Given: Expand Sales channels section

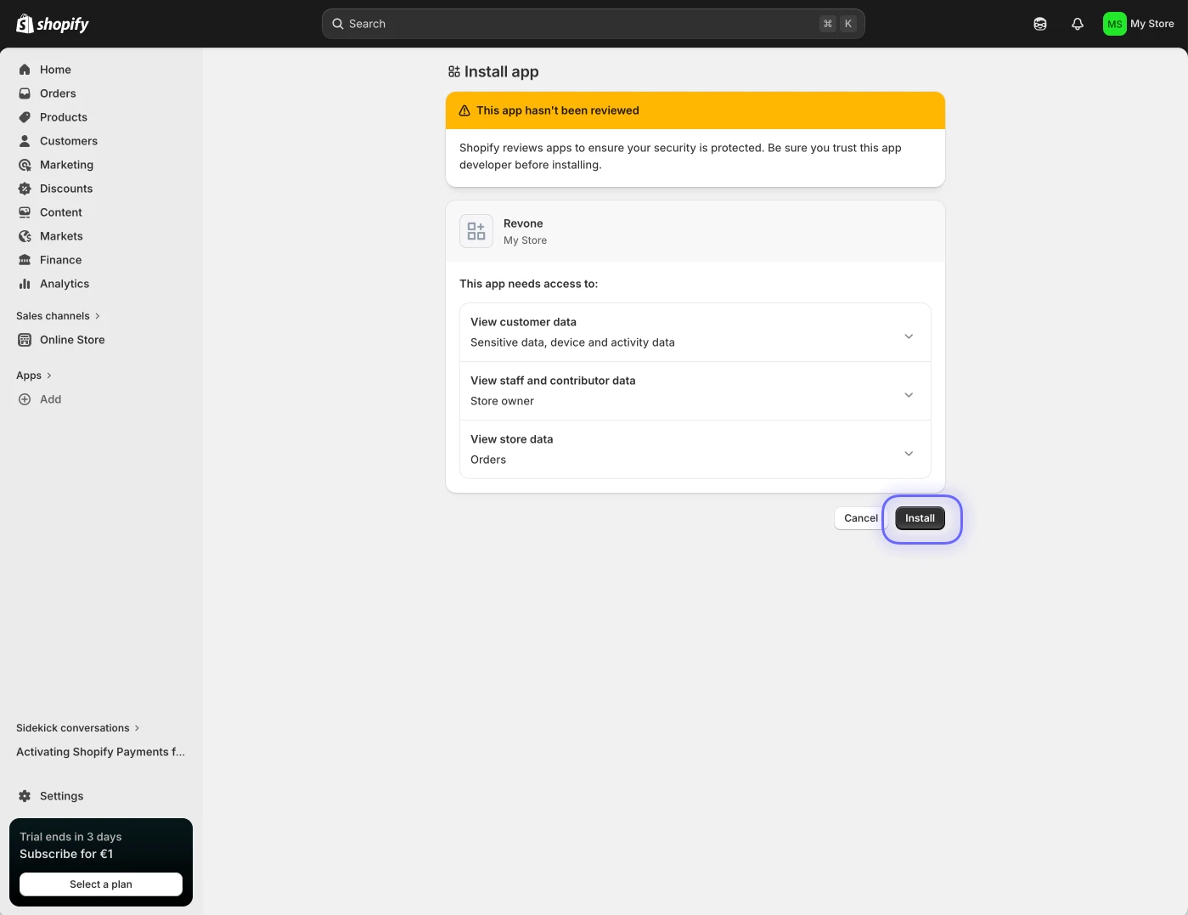Looking at the screenshot, I should 59,316.
